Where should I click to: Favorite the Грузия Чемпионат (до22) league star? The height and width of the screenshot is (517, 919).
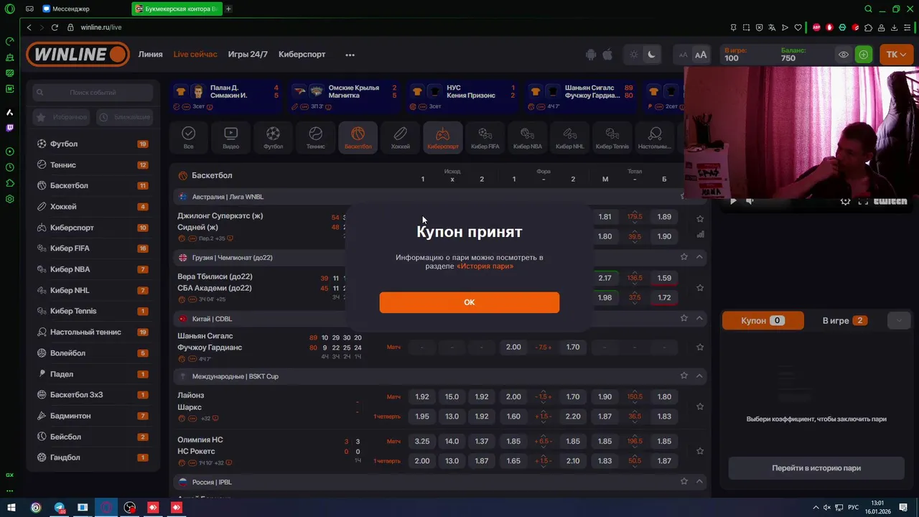click(684, 257)
